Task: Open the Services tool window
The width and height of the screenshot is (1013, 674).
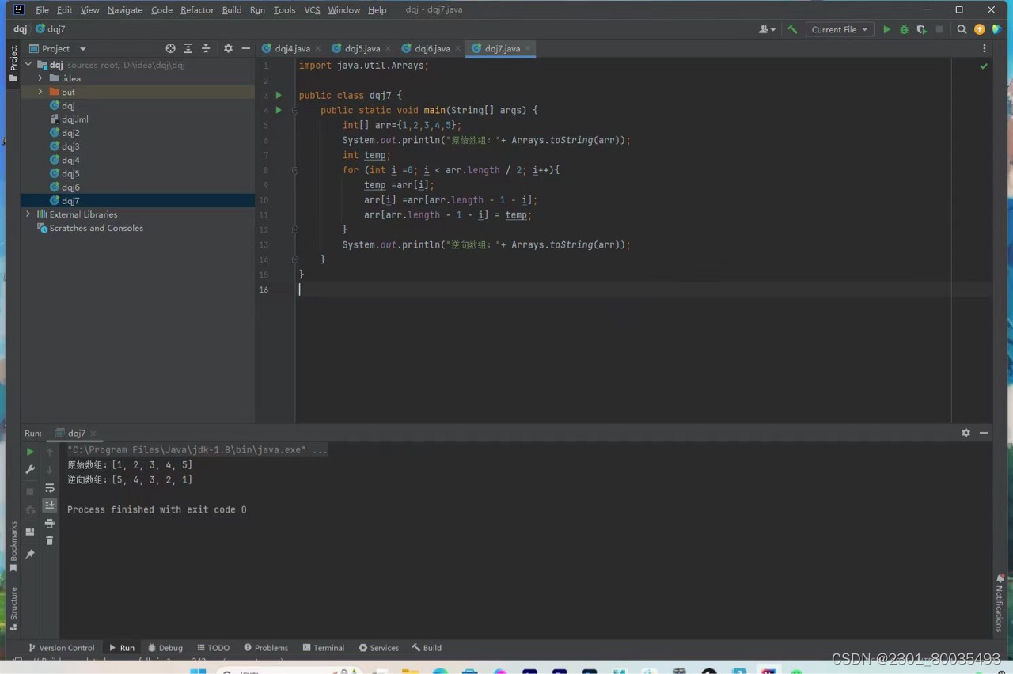Action: point(378,648)
